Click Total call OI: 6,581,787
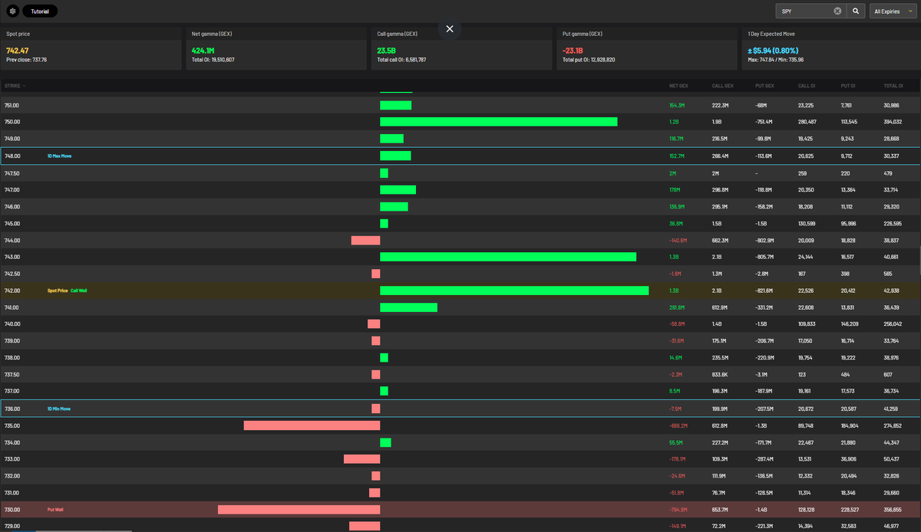The width and height of the screenshot is (921, 532). (x=401, y=60)
